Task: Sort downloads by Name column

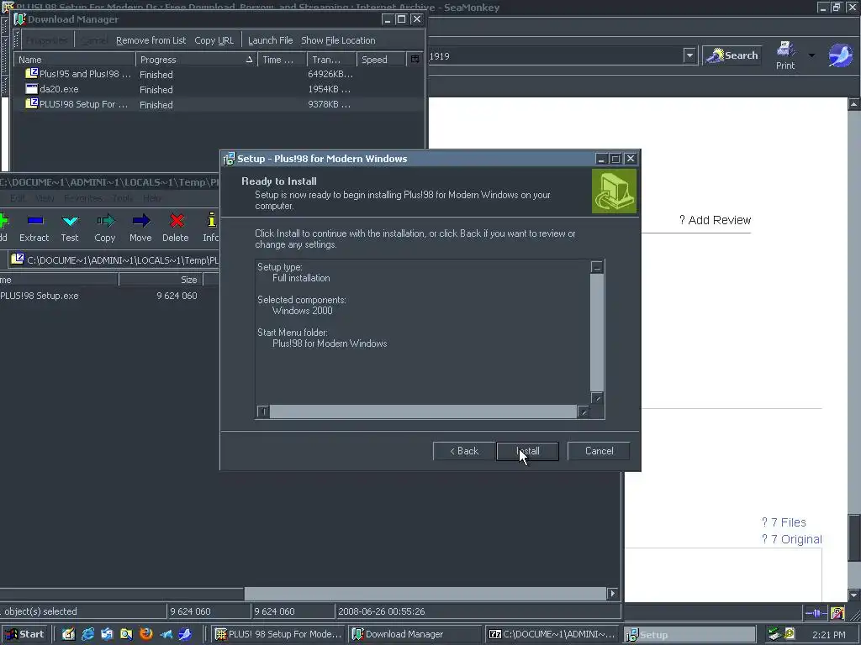Action: click(x=75, y=60)
